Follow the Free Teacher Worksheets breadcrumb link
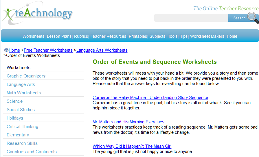 click(48, 50)
